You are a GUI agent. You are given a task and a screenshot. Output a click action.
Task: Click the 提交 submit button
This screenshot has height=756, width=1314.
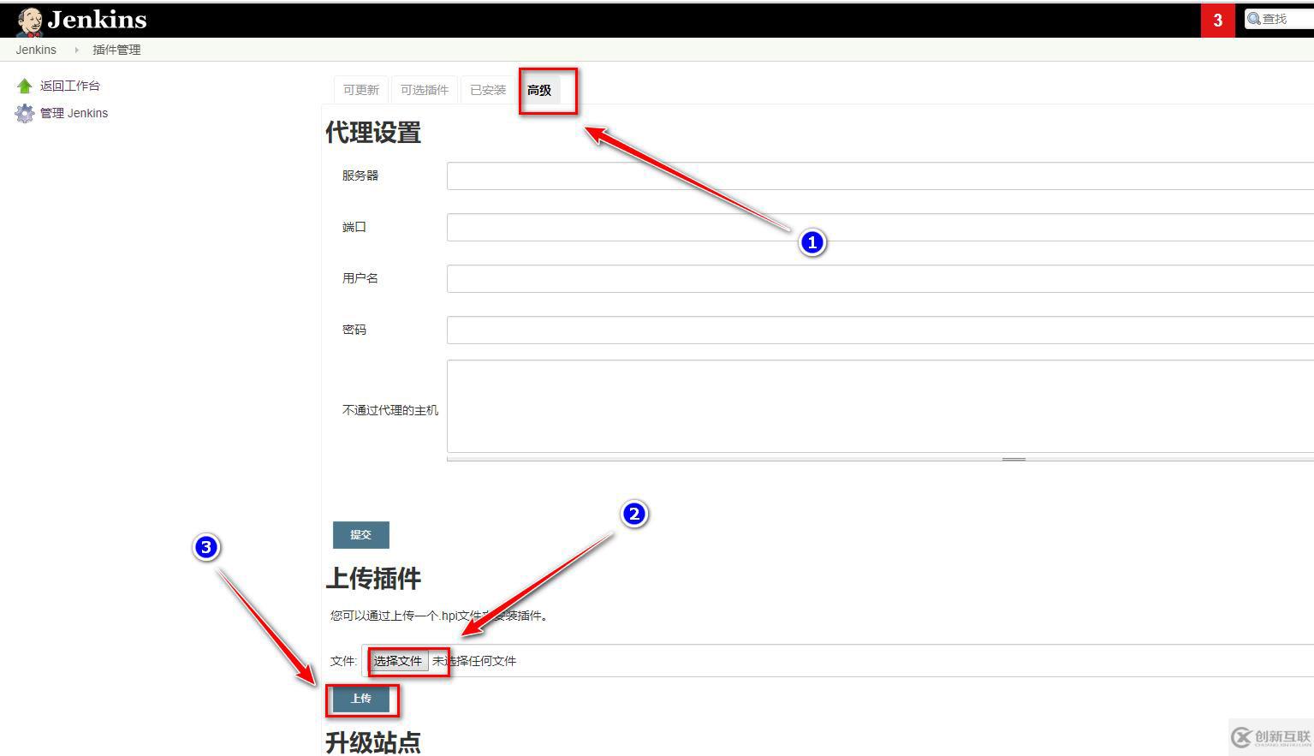[361, 534]
